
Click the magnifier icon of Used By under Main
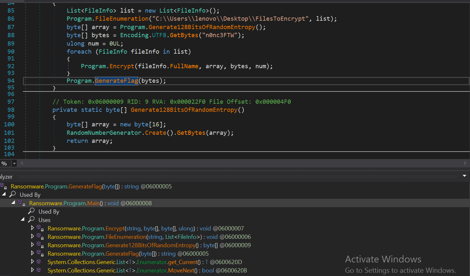click(x=31, y=211)
